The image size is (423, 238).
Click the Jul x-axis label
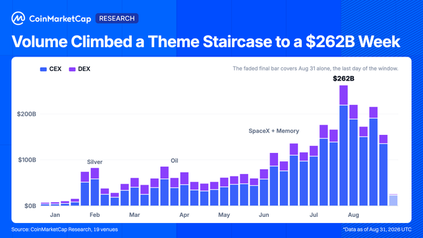click(314, 215)
